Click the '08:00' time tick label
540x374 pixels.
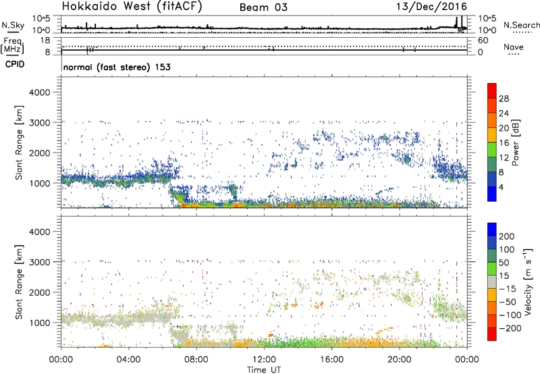pos(196,360)
